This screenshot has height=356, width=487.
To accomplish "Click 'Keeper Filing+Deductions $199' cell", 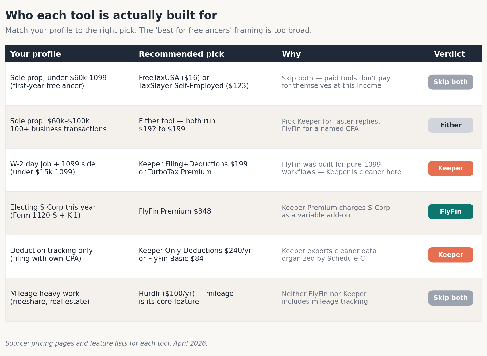I will (193, 168).
